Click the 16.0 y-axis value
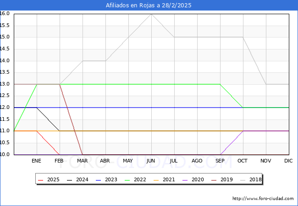298x206 pixels. [x=5, y=13]
